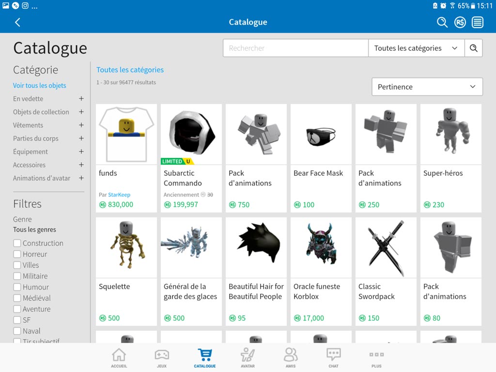The image size is (496, 372).
Task: Select the Catalogue bottom tab
Action: click(205, 358)
